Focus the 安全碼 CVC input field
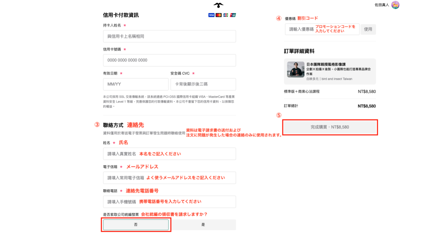 click(203, 84)
